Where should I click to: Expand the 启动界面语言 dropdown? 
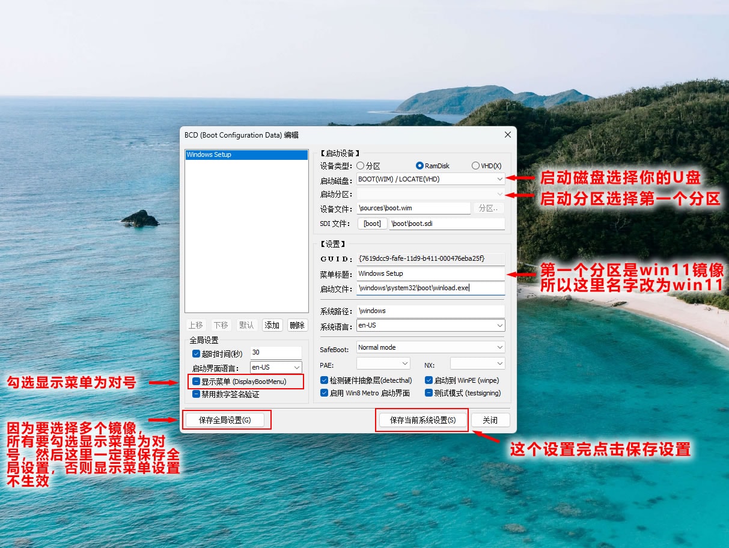296,367
